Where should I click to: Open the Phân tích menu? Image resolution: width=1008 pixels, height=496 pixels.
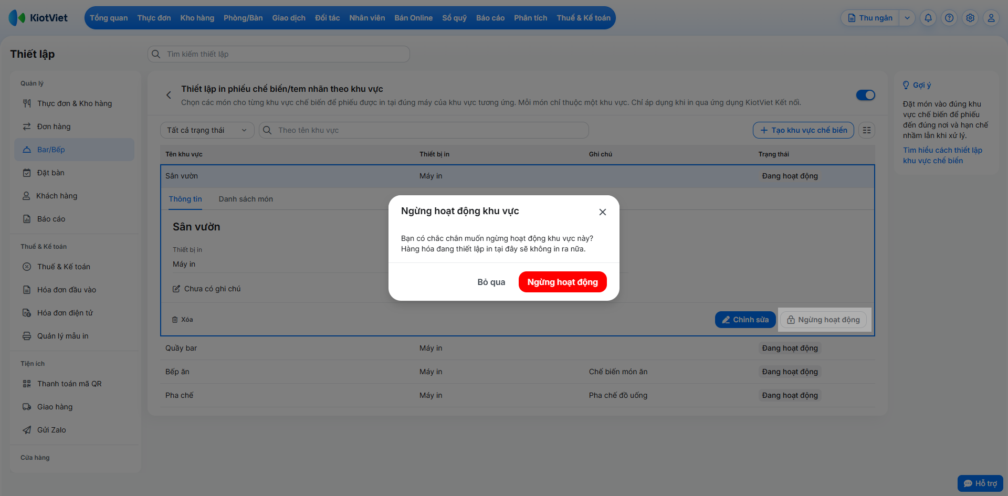click(x=530, y=18)
